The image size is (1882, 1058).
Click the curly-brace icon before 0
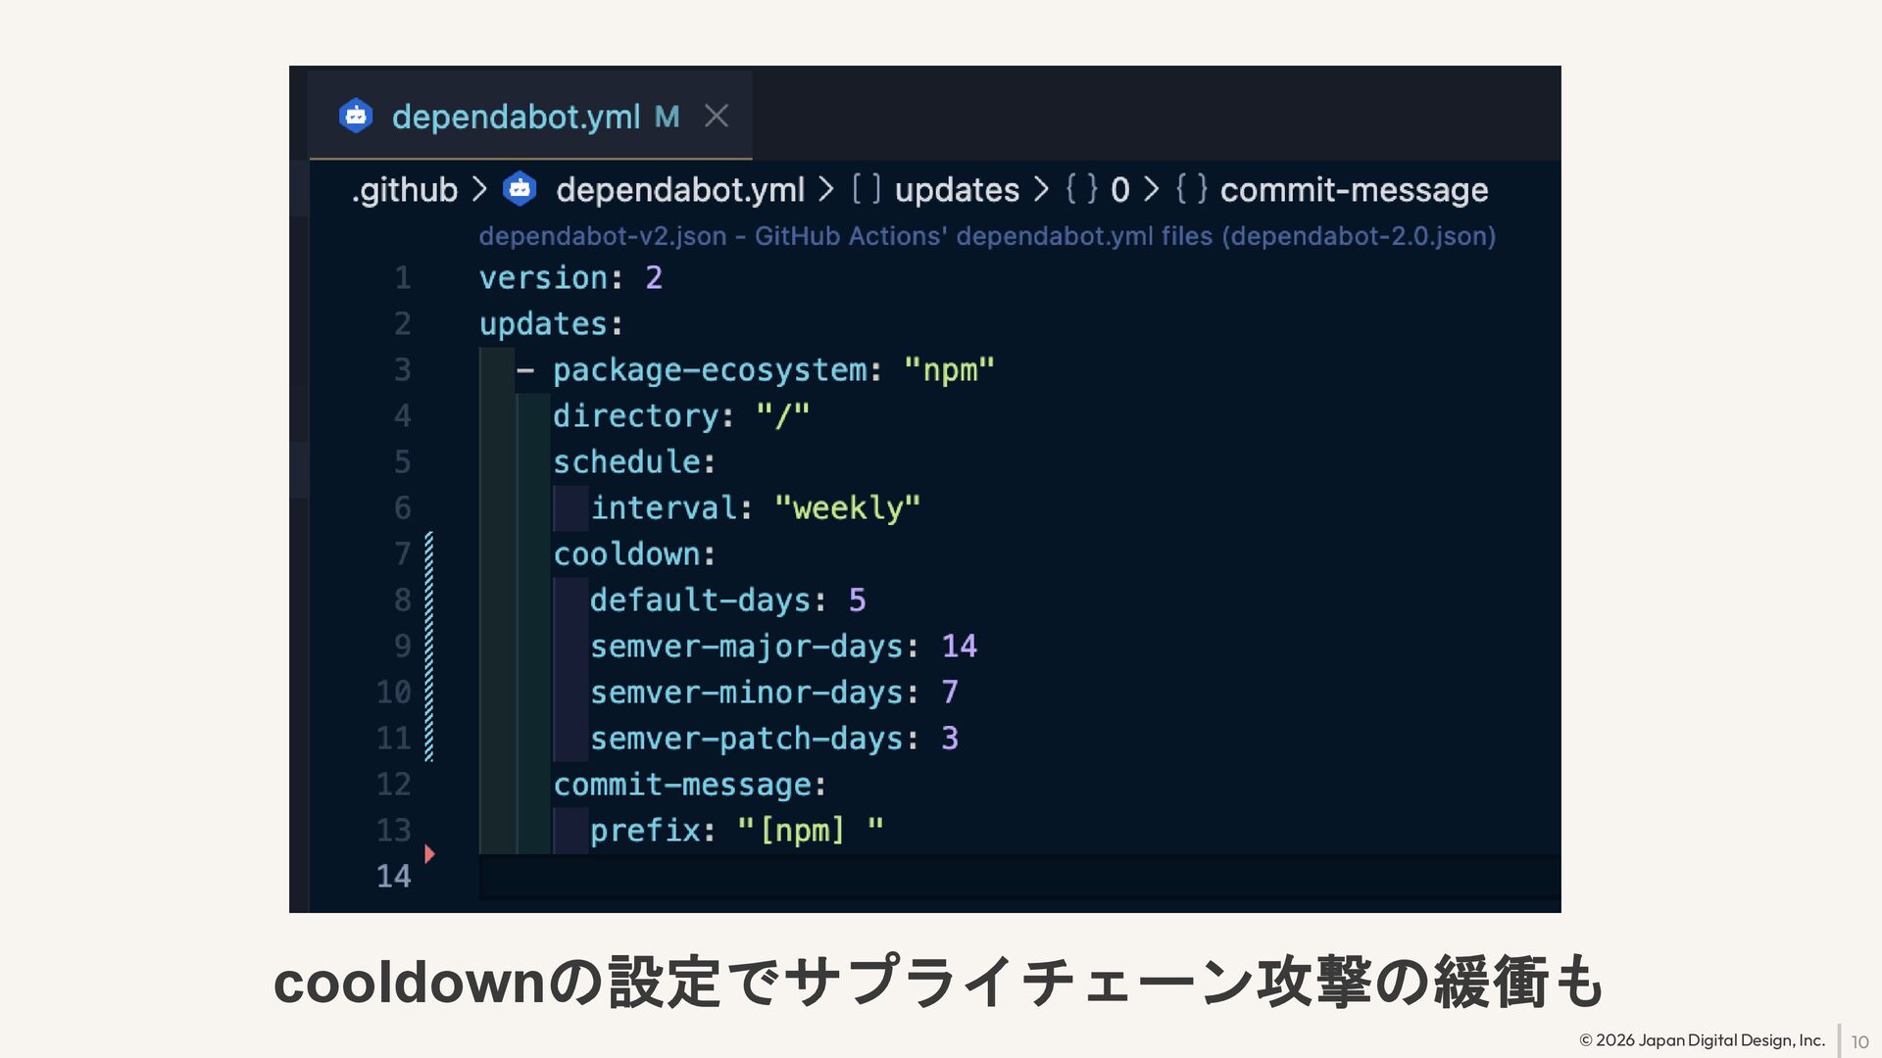1081,189
